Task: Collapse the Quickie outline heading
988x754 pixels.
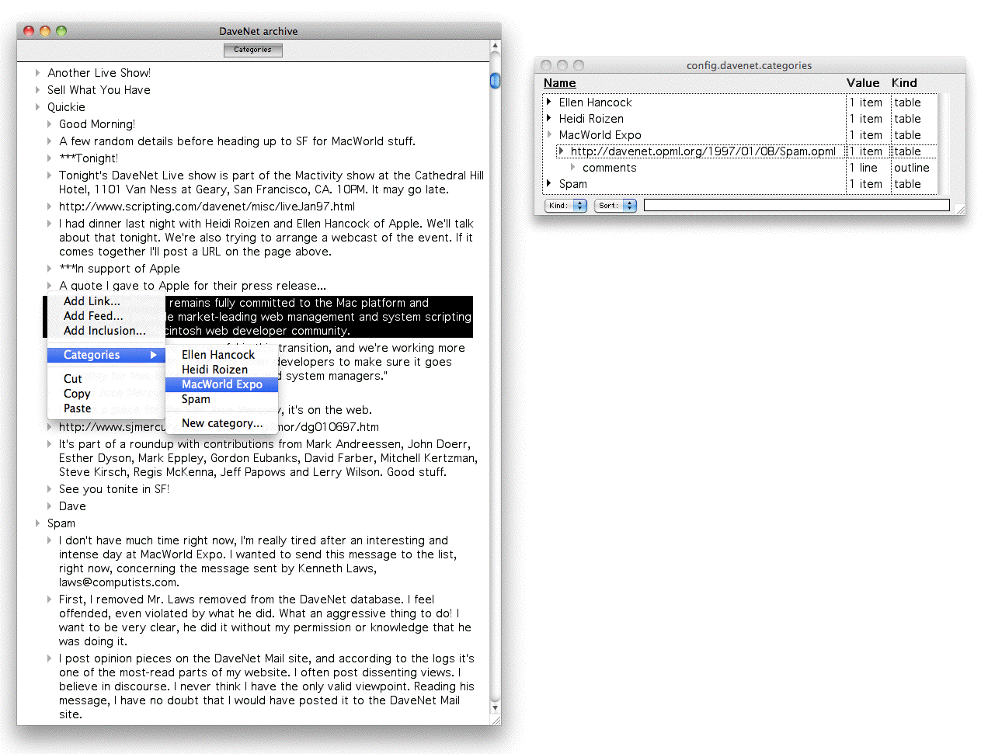Action: [x=37, y=107]
